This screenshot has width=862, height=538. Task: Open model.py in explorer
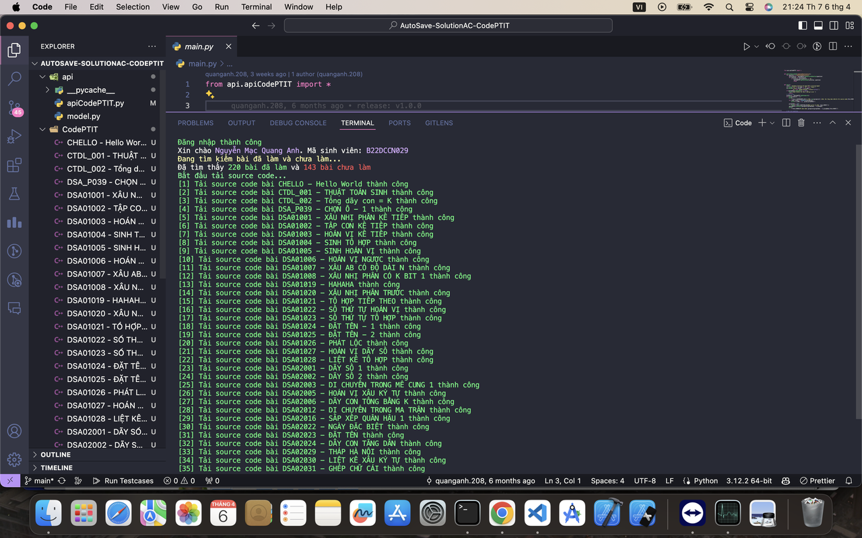point(84,116)
